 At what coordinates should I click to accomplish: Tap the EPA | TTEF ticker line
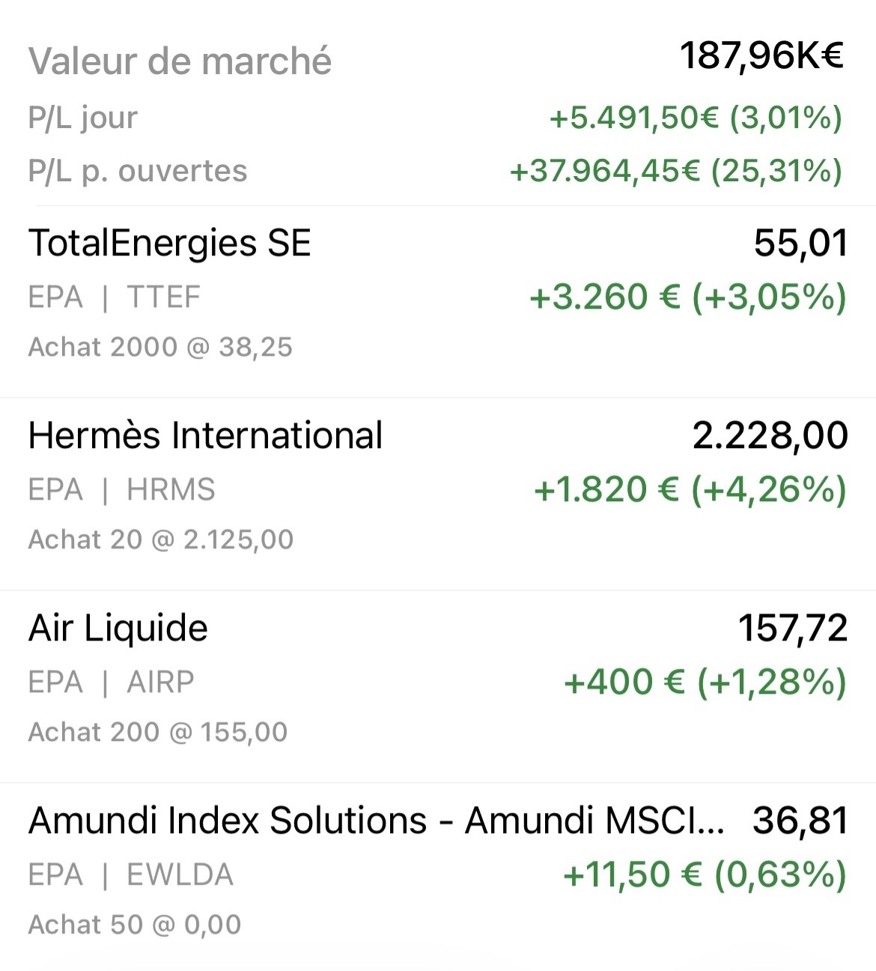(x=115, y=297)
